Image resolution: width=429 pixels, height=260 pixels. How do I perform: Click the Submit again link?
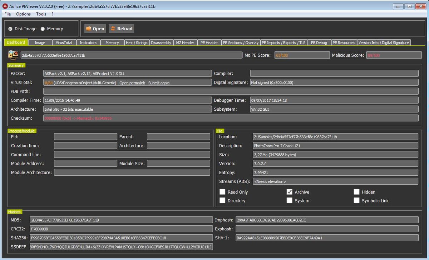pos(159,83)
